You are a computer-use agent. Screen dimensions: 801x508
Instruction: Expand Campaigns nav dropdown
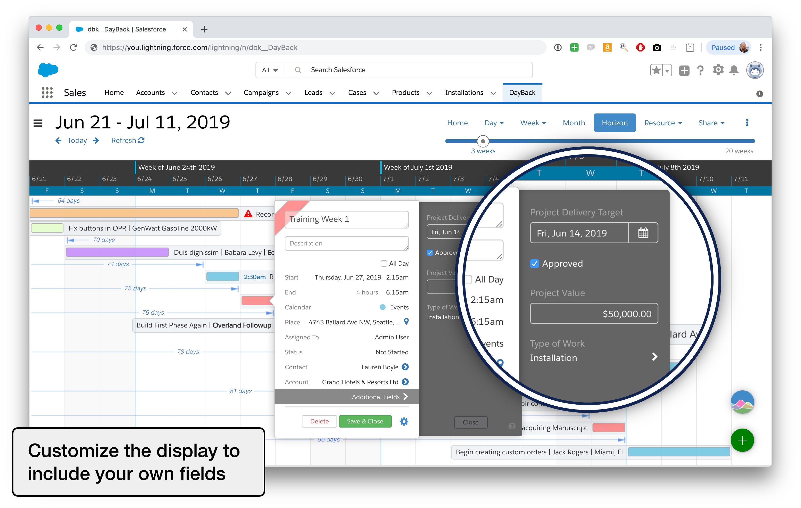(289, 93)
